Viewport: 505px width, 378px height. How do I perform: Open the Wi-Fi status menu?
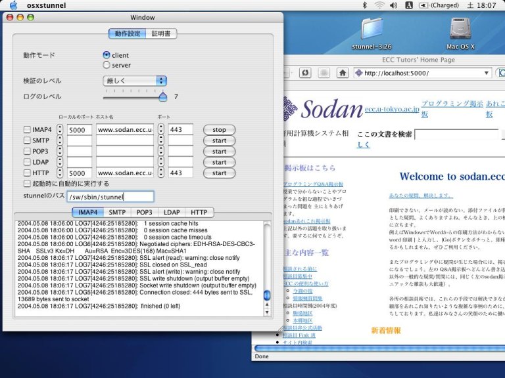click(379, 5)
